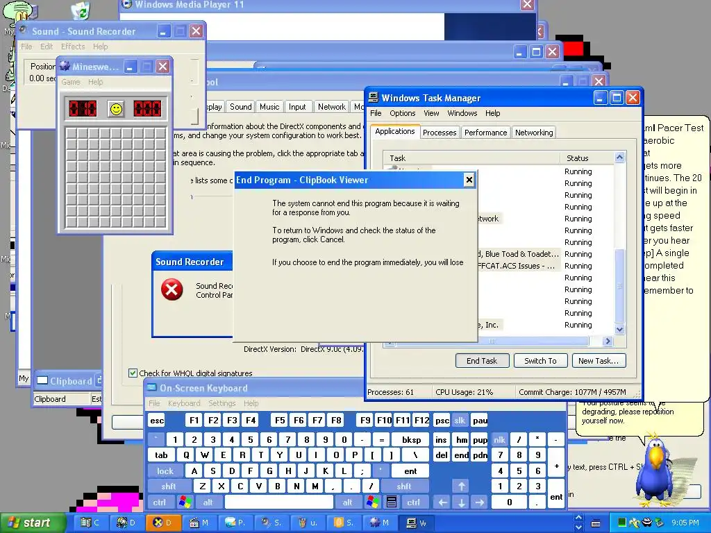Switch to the Networking tab
This screenshot has height=533, width=711.
coord(534,133)
